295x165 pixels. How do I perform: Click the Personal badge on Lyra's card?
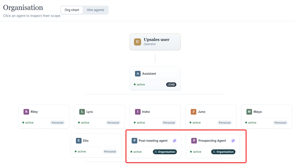click(x=113, y=123)
